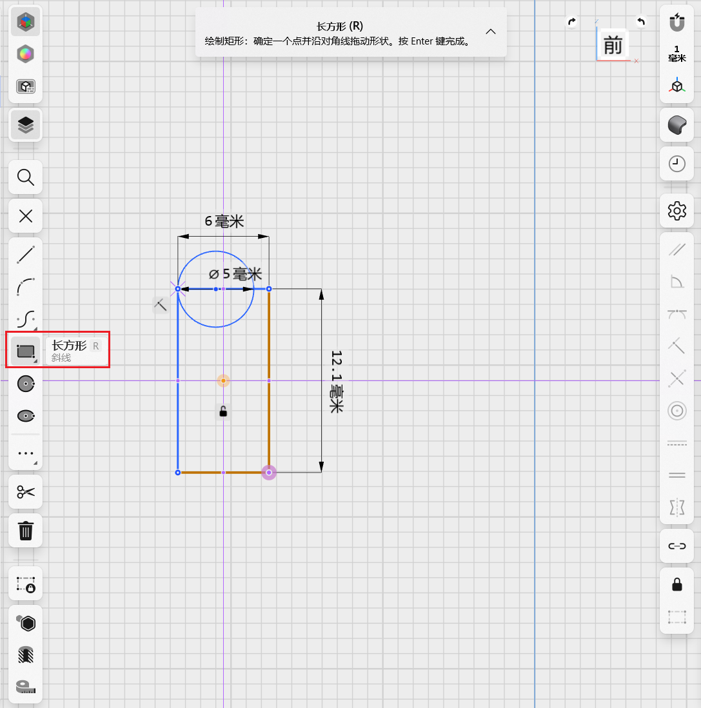Select the Rectangle tool icon
Image resolution: width=701 pixels, height=708 pixels.
point(26,351)
